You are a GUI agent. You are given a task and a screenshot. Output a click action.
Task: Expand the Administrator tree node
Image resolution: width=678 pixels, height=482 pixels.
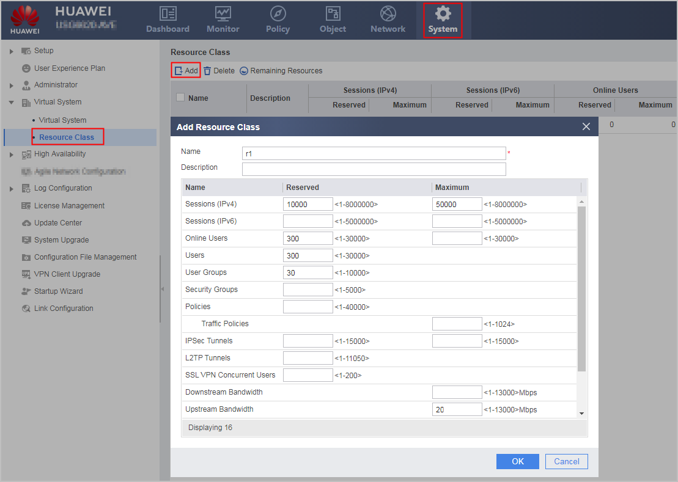12,86
